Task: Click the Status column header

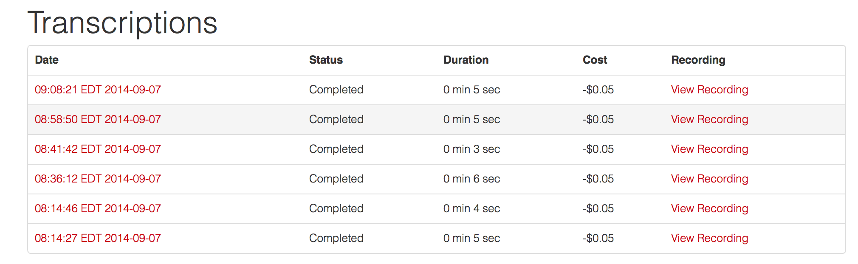Action: click(326, 60)
